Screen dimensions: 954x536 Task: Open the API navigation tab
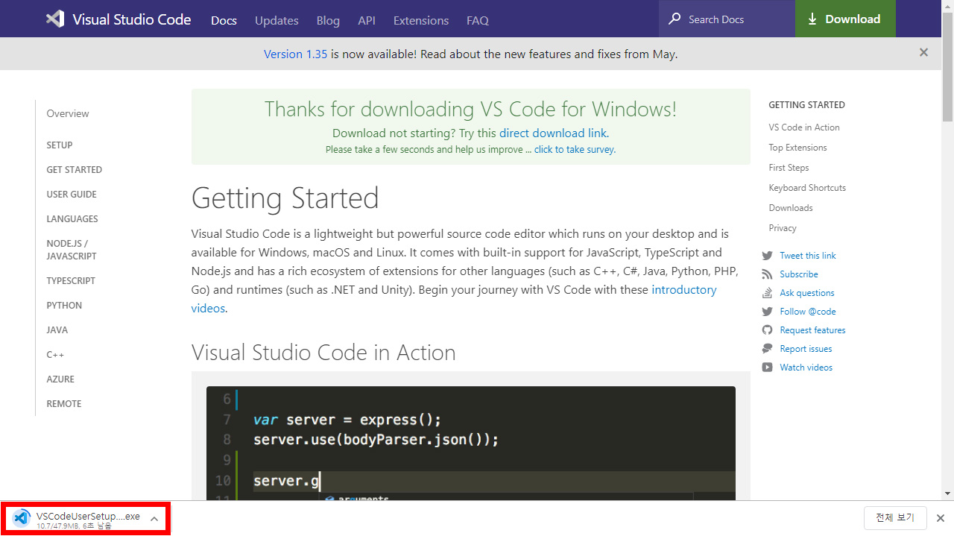(367, 20)
